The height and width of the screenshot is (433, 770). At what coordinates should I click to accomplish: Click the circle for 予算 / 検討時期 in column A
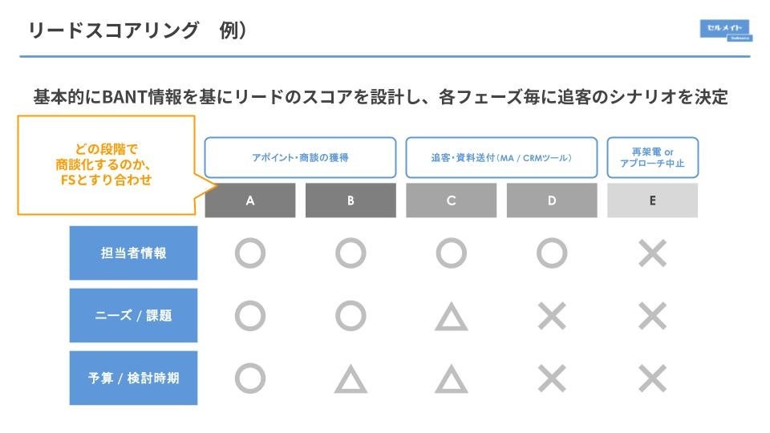click(250, 377)
